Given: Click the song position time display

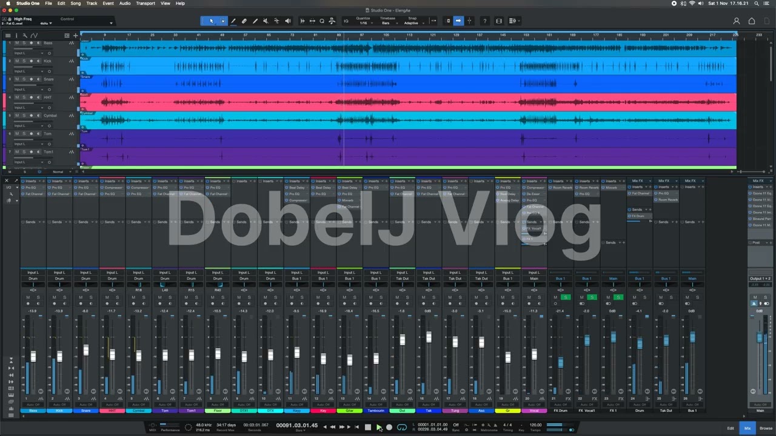Looking at the screenshot, I should pos(297,425).
